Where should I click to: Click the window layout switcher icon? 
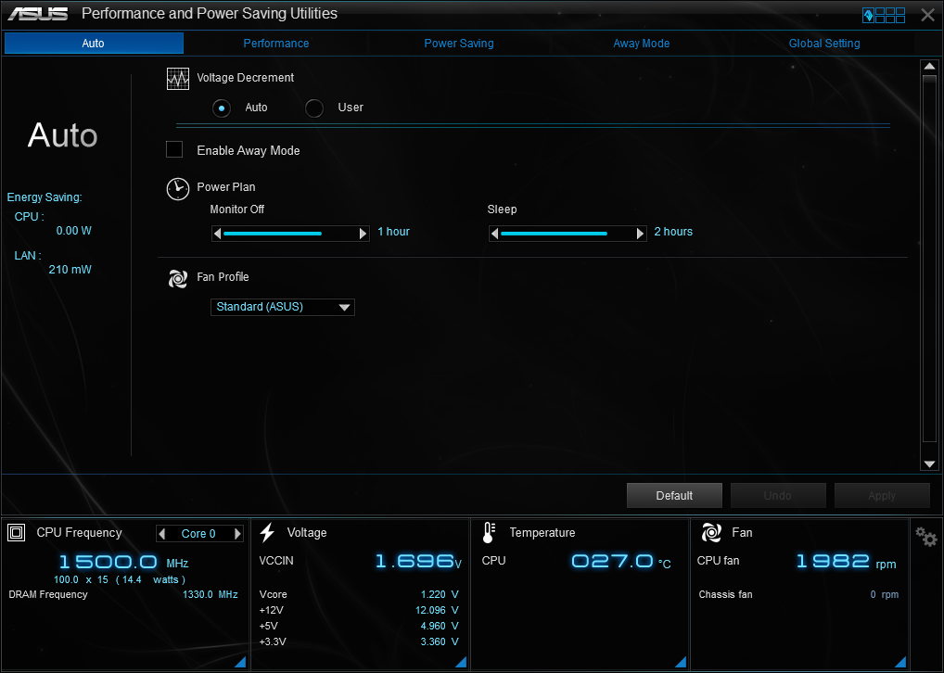coord(884,15)
